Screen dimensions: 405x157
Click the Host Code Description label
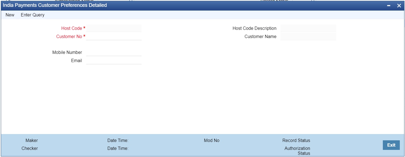click(254, 28)
